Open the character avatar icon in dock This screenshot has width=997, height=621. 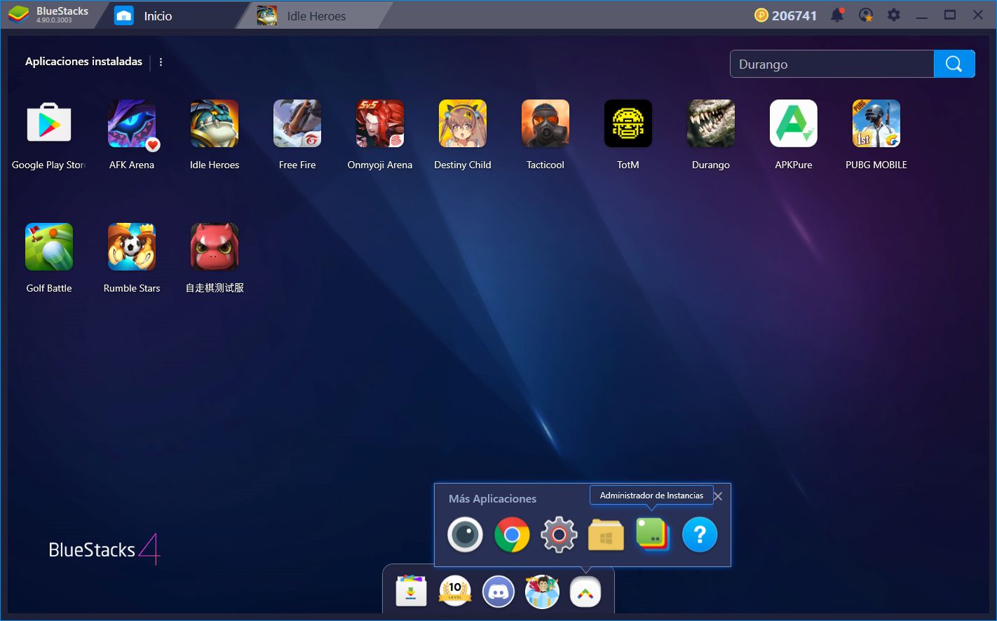coord(542,592)
